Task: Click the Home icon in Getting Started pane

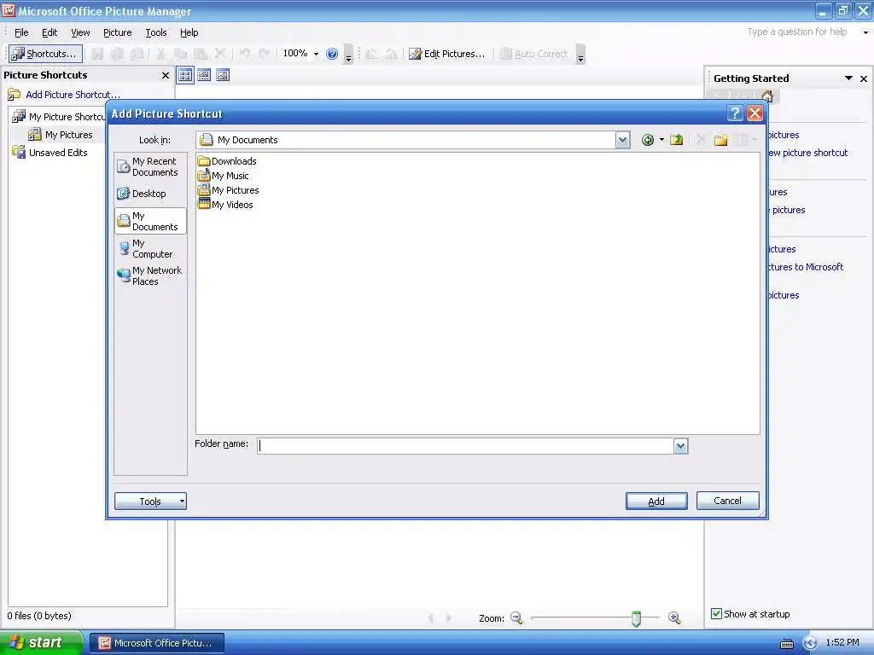Action: 767,96
